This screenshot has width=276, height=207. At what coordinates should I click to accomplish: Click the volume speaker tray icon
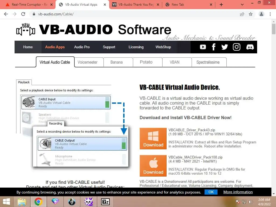(x=250, y=202)
